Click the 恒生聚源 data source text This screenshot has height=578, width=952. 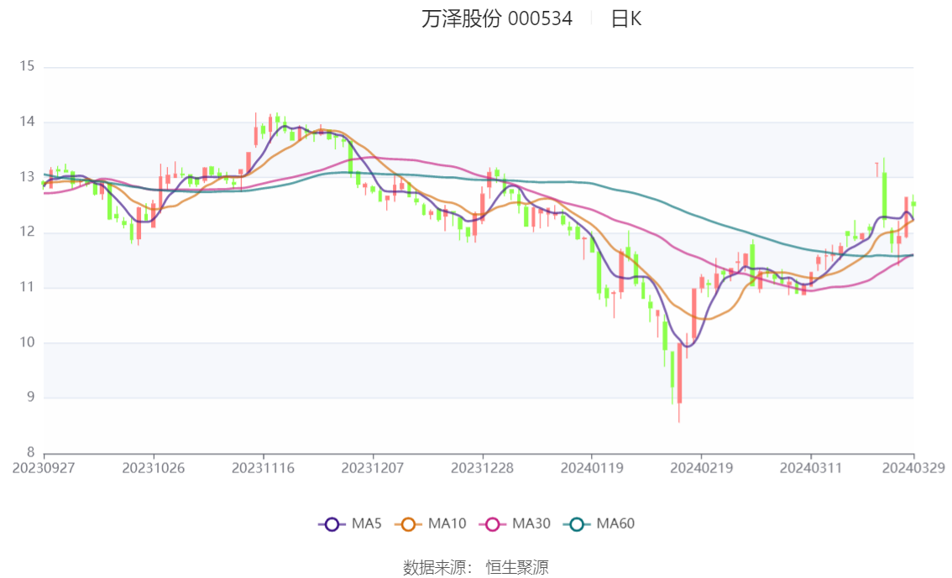click(x=517, y=567)
